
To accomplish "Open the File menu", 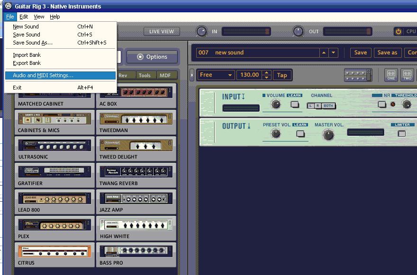I will [x=10, y=17].
